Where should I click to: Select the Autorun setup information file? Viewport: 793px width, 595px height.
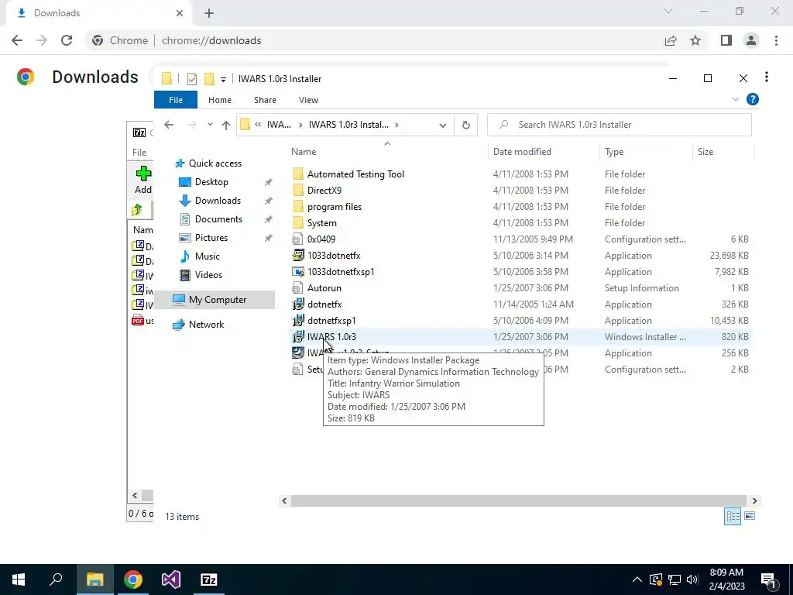coord(324,288)
